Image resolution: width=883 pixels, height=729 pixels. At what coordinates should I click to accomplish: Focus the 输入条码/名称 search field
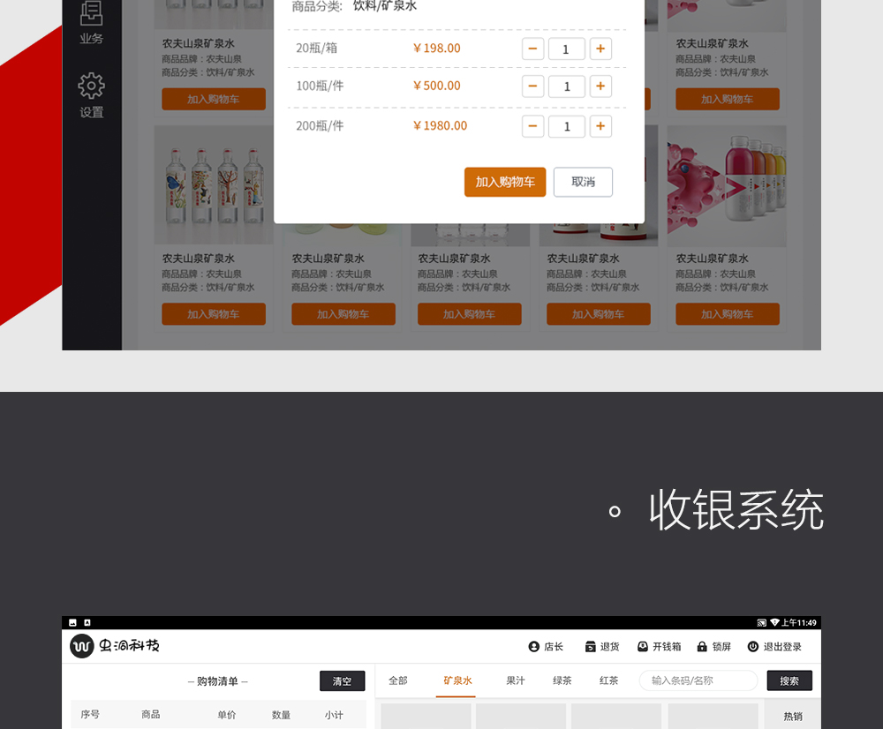click(698, 680)
